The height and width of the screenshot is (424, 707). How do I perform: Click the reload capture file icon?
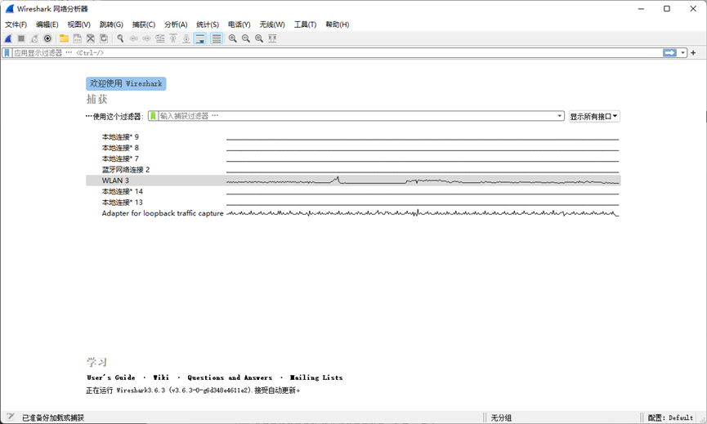(x=104, y=38)
